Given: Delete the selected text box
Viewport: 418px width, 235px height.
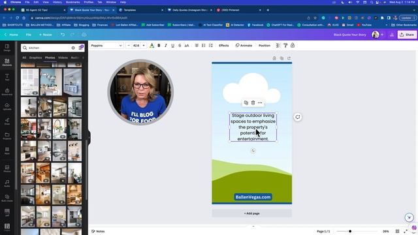Looking at the screenshot, I should tap(253, 103).
